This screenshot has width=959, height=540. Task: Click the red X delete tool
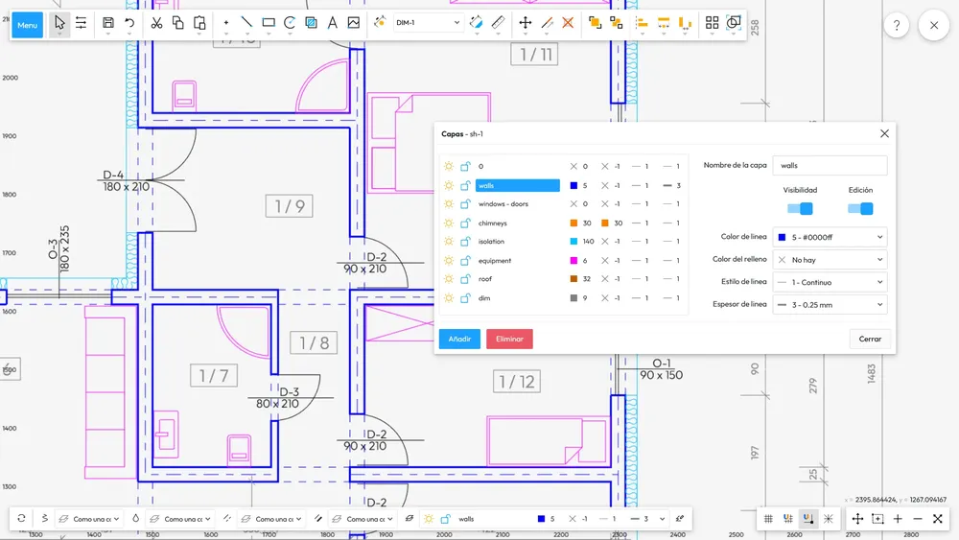(568, 23)
